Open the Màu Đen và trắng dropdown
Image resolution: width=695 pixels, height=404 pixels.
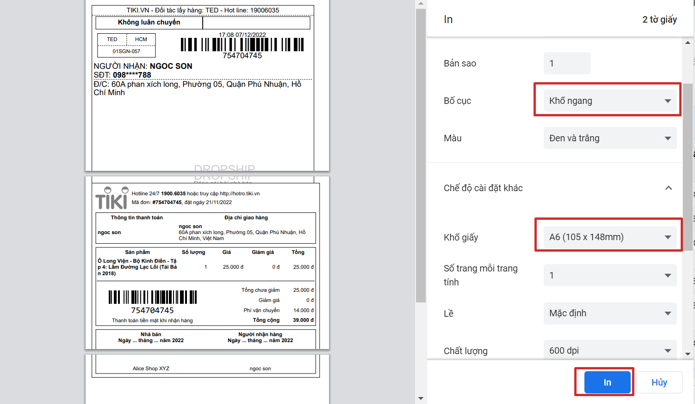[x=610, y=138]
